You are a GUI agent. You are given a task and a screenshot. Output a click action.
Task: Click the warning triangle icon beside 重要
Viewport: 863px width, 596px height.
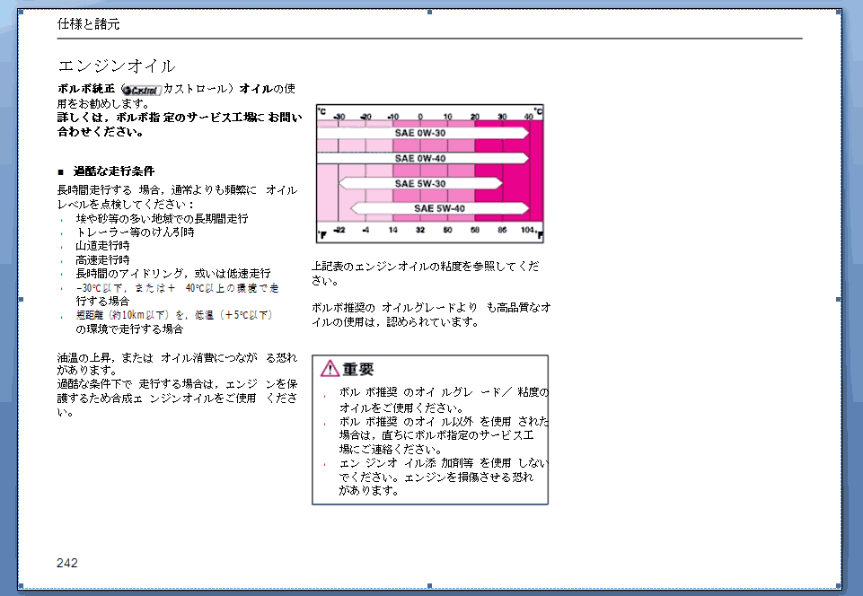pos(330,368)
